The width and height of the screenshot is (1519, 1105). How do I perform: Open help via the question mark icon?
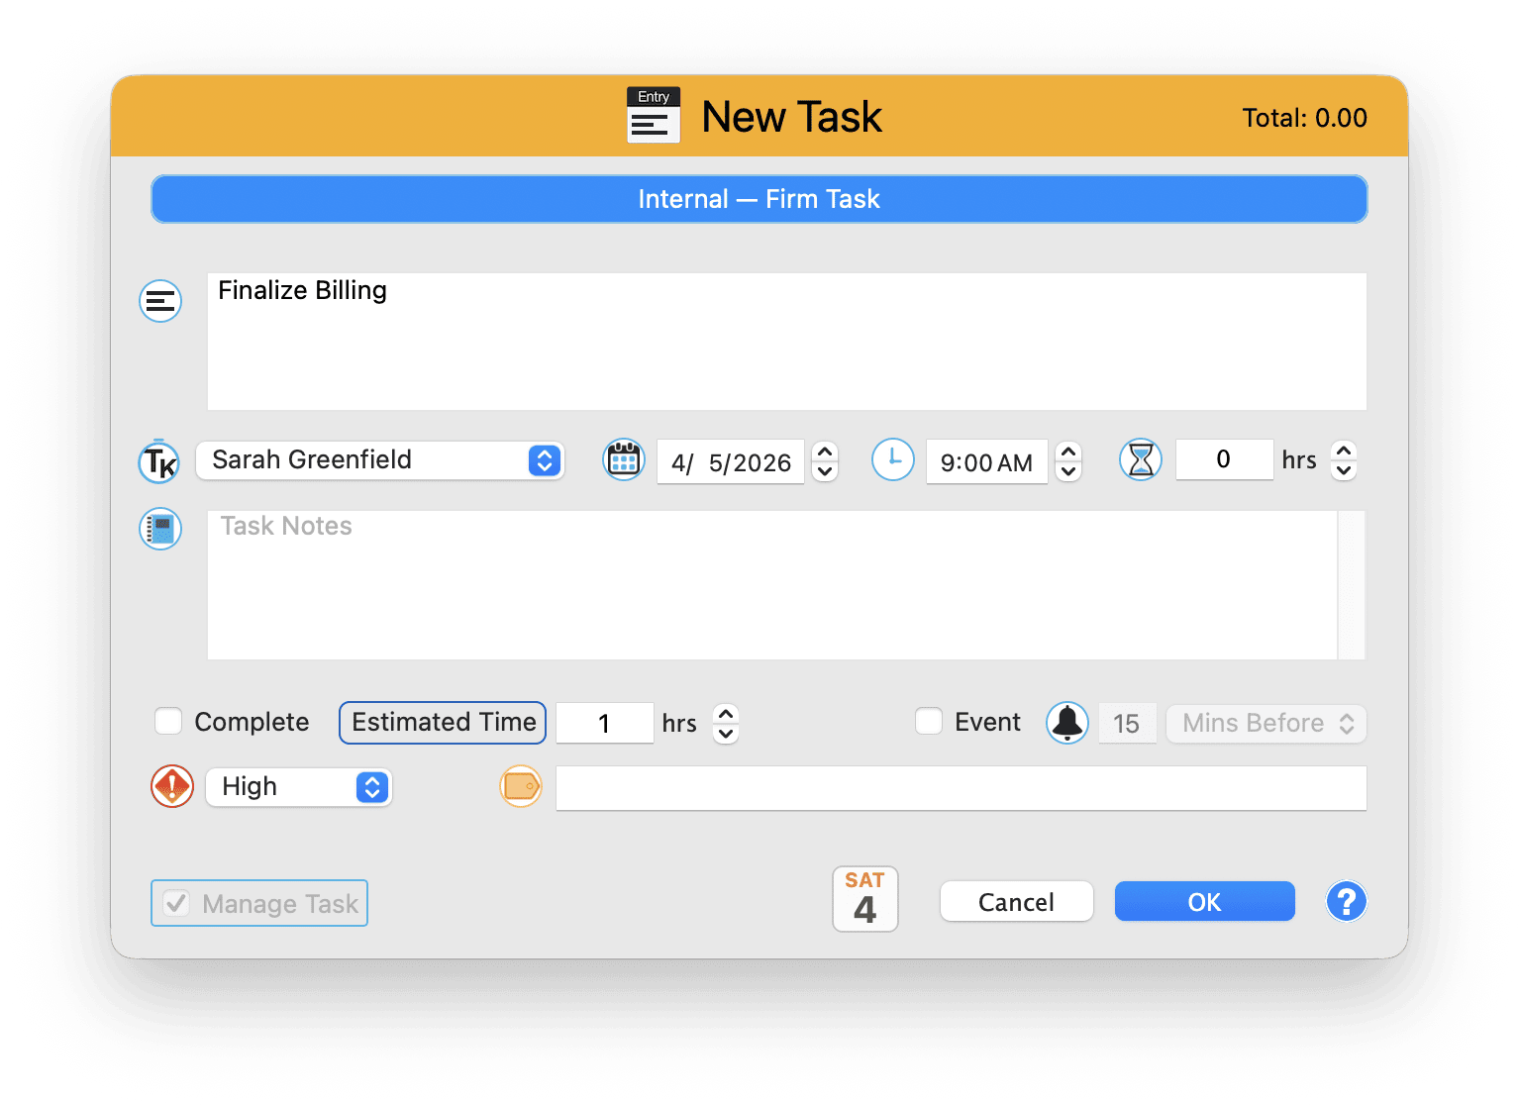point(1346,901)
